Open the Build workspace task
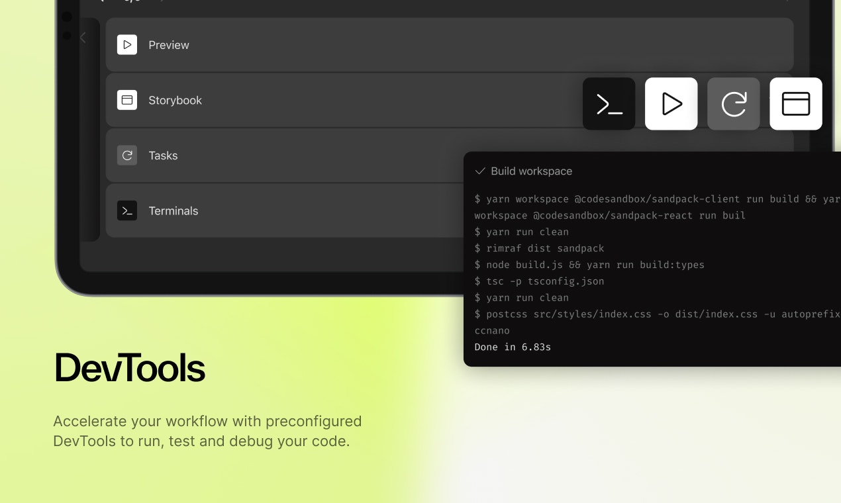This screenshot has width=841, height=503. pos(531,171)
